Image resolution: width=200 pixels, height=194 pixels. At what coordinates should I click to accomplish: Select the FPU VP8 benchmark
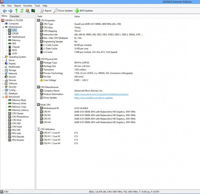[x=14, y=130]
